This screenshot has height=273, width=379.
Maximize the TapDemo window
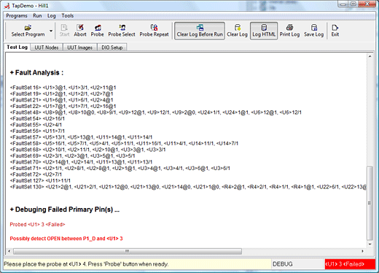353,4
